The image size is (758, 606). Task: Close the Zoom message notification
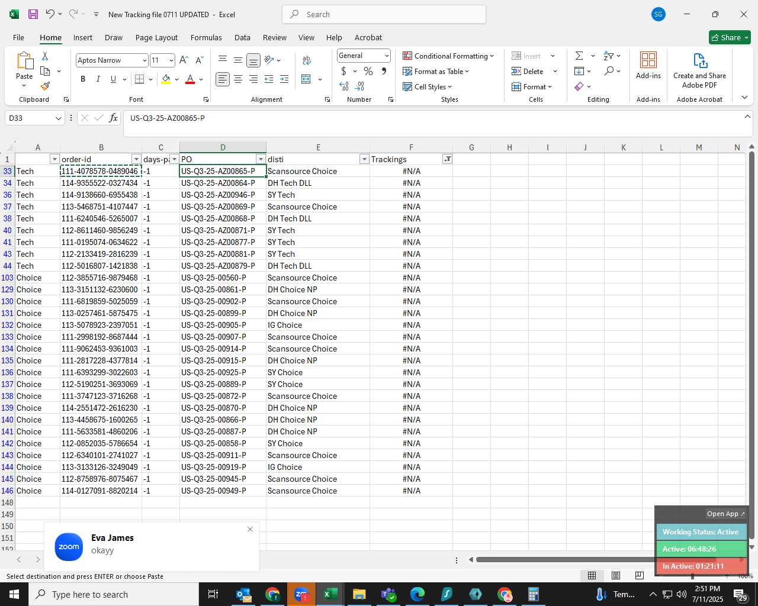[x=250, y=529]
